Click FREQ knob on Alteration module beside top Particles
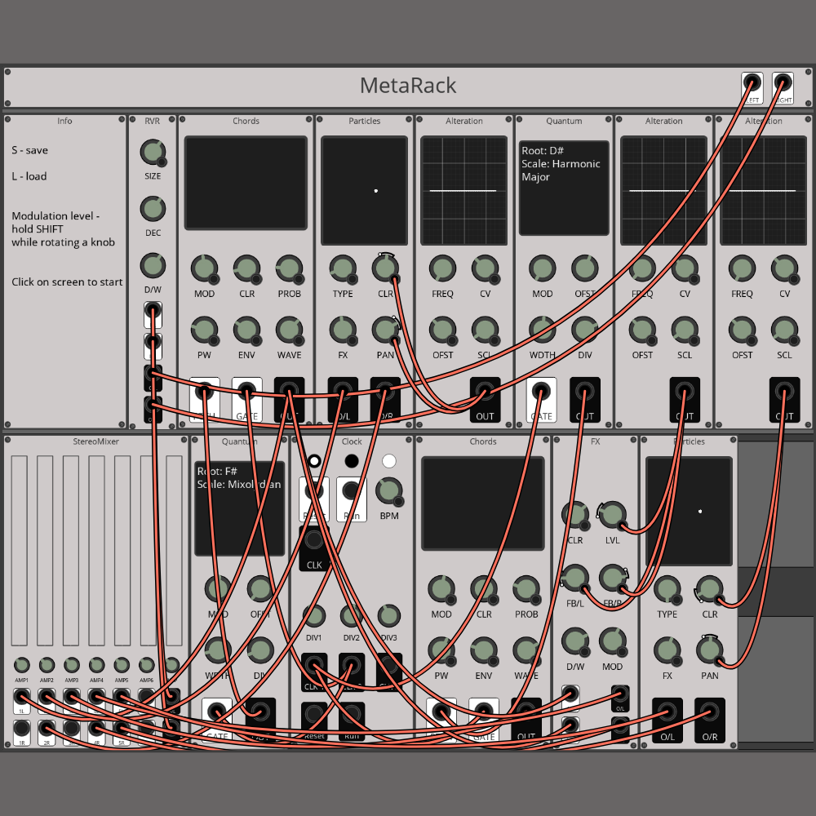This screenshot has height=816, width=816. click(442, 269)
